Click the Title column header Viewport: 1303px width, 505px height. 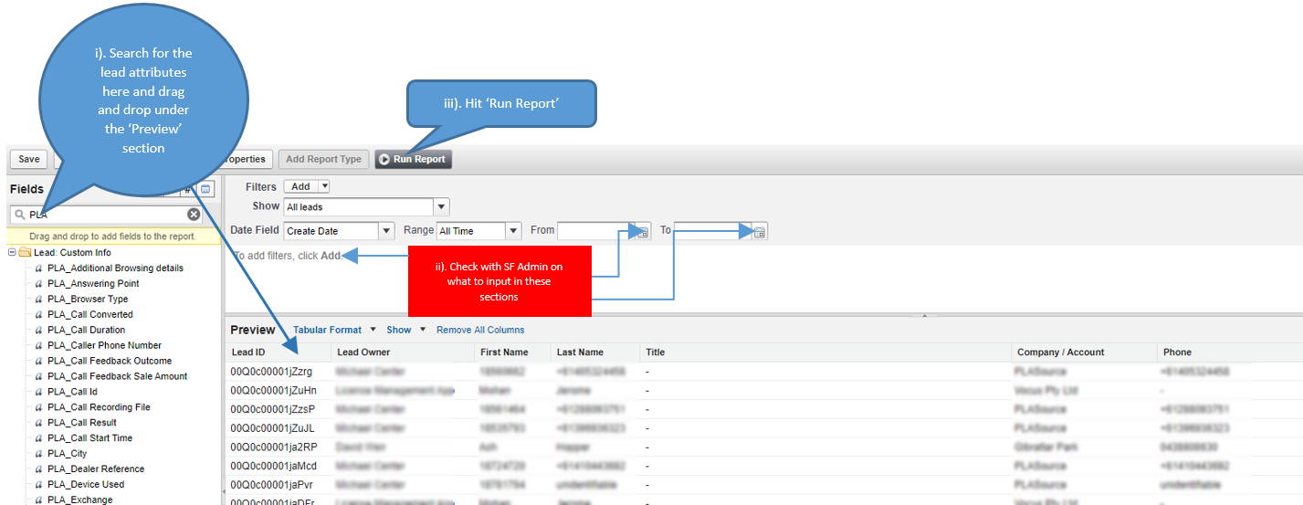[x=825, y=352]
